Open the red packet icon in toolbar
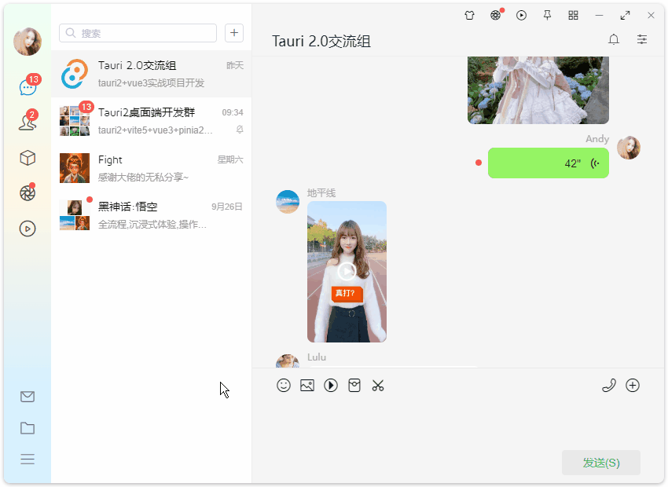The width and height of the screenshot is (668, 487). click(x=354, y=386)
